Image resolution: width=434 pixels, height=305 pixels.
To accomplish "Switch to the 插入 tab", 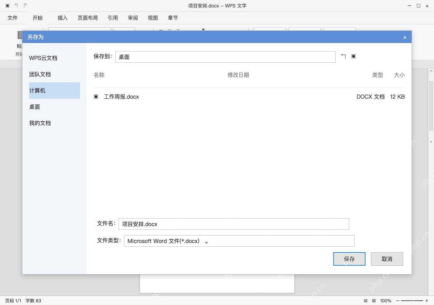I will 63,18.
